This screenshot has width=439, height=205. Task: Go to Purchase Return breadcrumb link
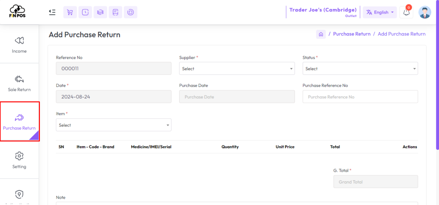coord(352,34)
